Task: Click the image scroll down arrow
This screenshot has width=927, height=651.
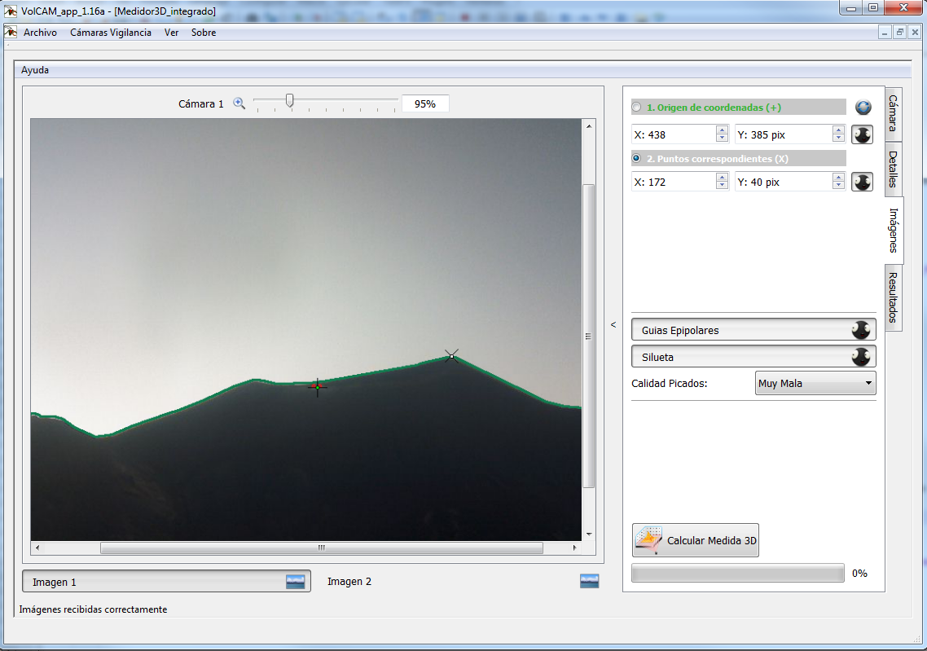Action: coord(589,534)
